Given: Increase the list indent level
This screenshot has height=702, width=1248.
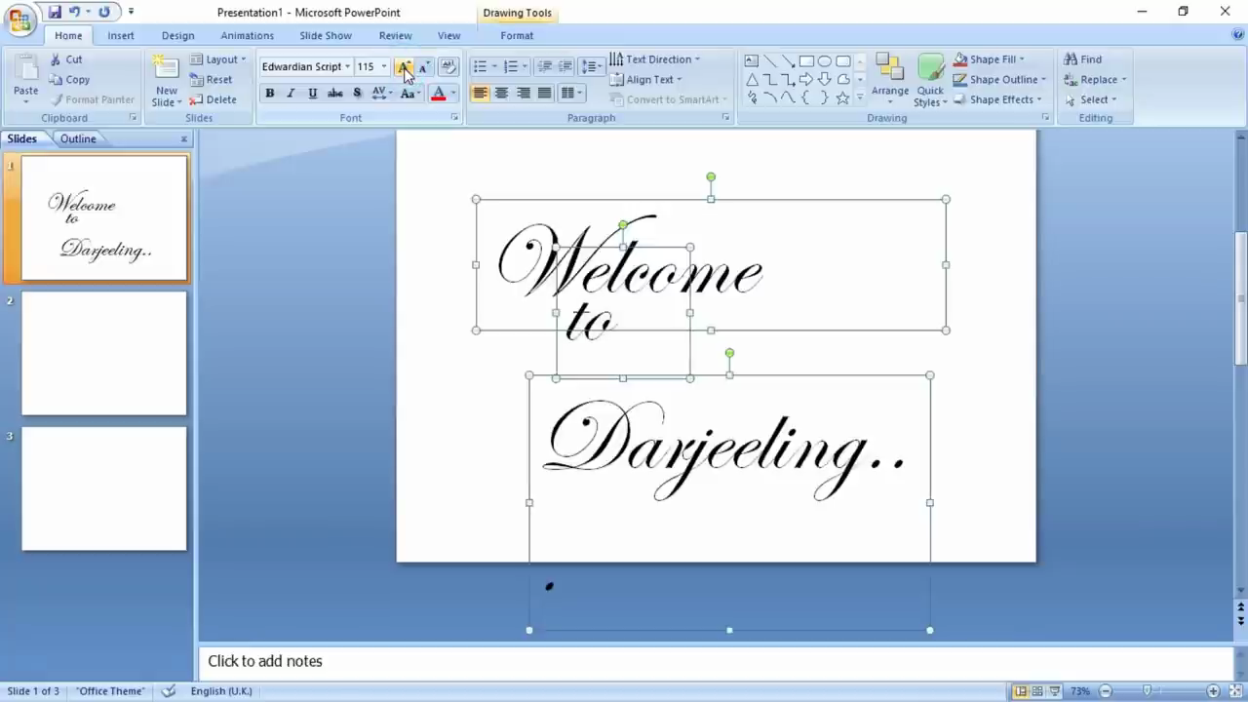Looking at the screenshot, I should click(x=566, y=66).
